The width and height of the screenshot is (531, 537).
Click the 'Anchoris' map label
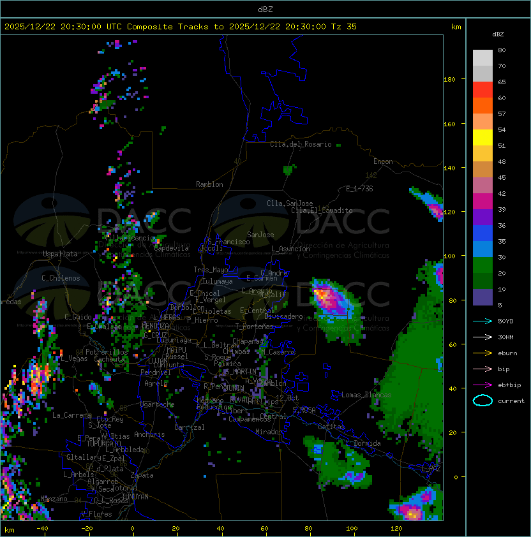click(x=149, y=434)
